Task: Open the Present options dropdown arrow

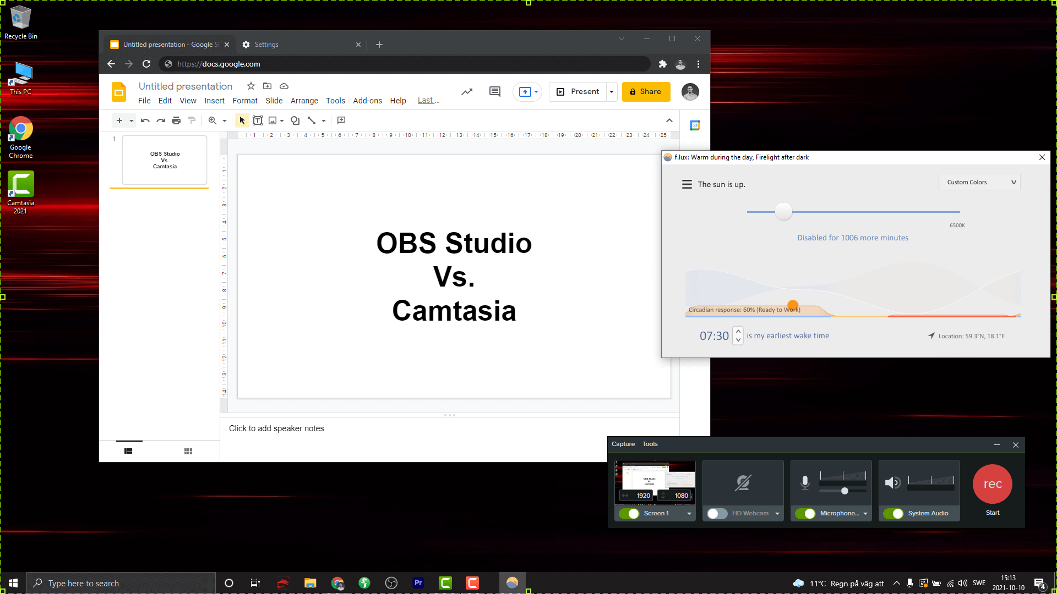Action: click(x=611, y=91)
